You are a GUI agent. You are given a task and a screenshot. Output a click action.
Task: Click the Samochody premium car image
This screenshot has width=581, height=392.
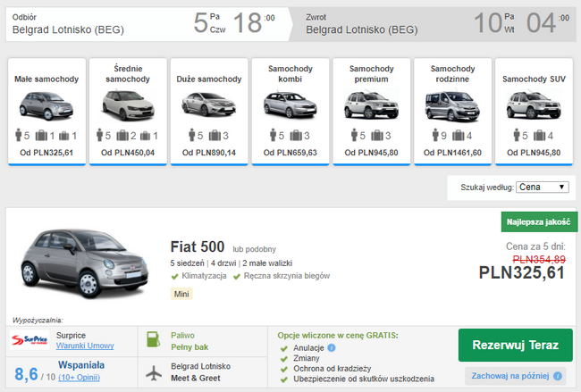pos(371,106)
